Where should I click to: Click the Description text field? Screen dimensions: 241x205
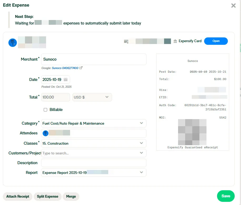(x=94, y=163)
